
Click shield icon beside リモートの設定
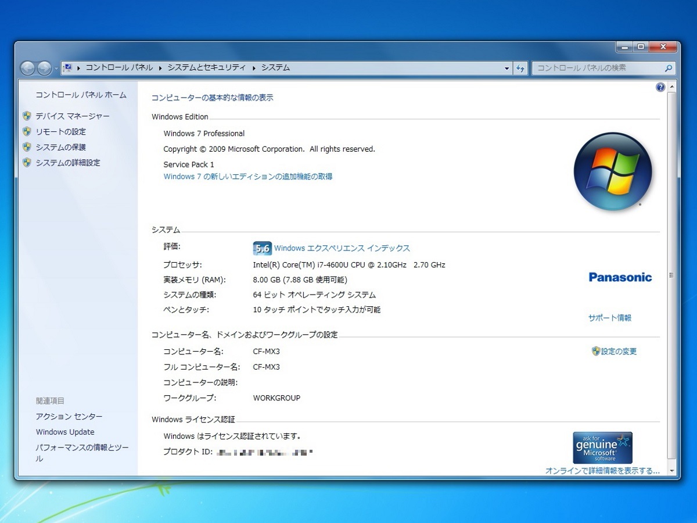(x=27, y=131)
